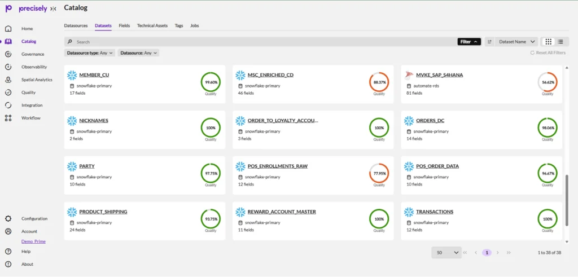This screenshot has height=277, width=578.
Task: Switch to grid view layout
Action: [x=548, y=42]
